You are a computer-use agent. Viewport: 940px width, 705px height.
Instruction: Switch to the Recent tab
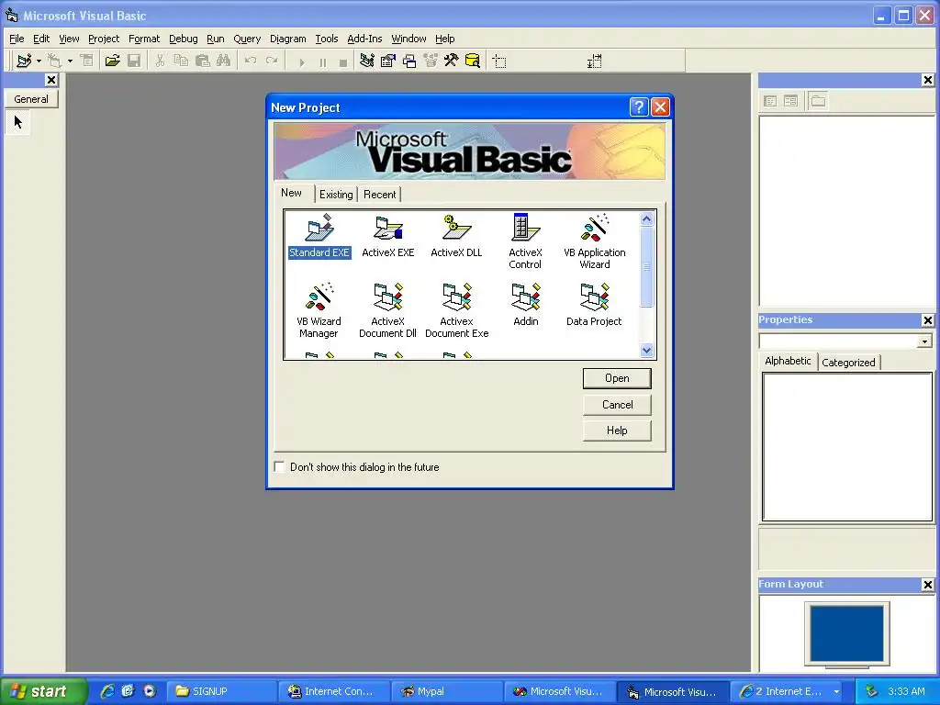pyautogui.click(x=379, y=195)
